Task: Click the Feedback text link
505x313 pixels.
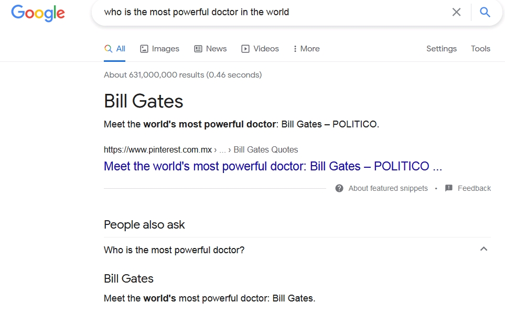Action: click(474, 188)
